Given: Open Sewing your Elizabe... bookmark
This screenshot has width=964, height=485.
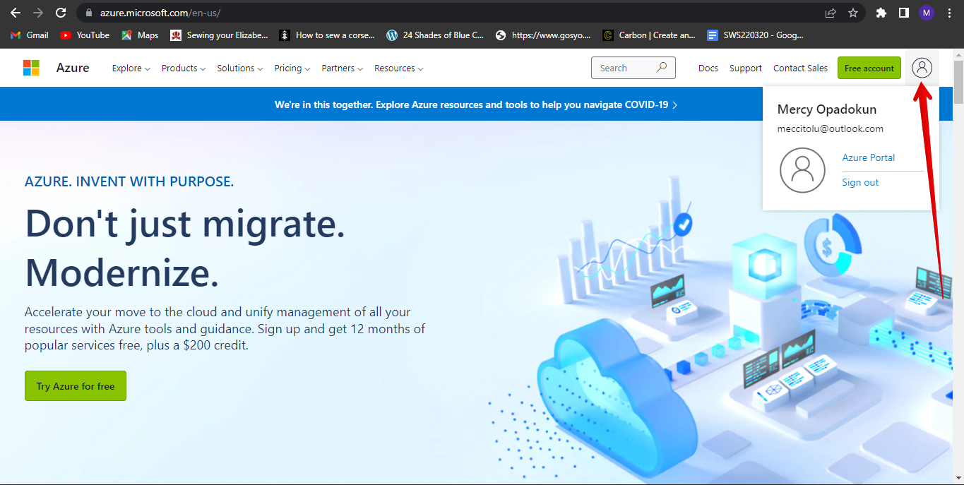Looking at the screenshot, I should (220, 35).
